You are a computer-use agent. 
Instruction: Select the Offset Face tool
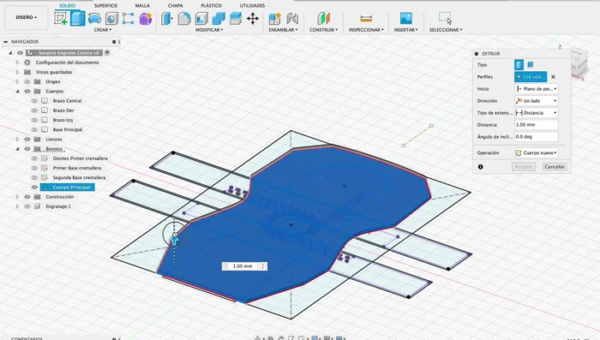[236, 18]
